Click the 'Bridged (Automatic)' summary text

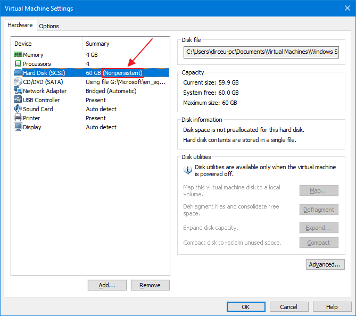click(111, 91)
